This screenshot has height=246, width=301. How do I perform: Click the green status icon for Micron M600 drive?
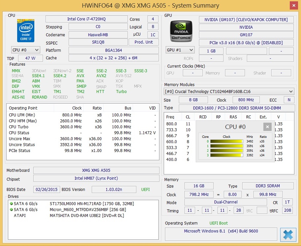click(11, 210)
